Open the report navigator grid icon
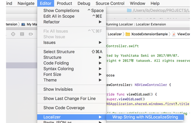 (22, 34)
